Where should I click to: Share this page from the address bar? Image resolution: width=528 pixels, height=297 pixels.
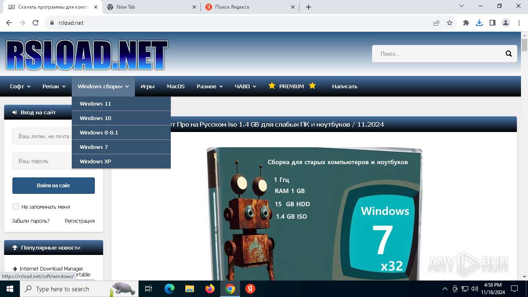click(x=436, y=23)
